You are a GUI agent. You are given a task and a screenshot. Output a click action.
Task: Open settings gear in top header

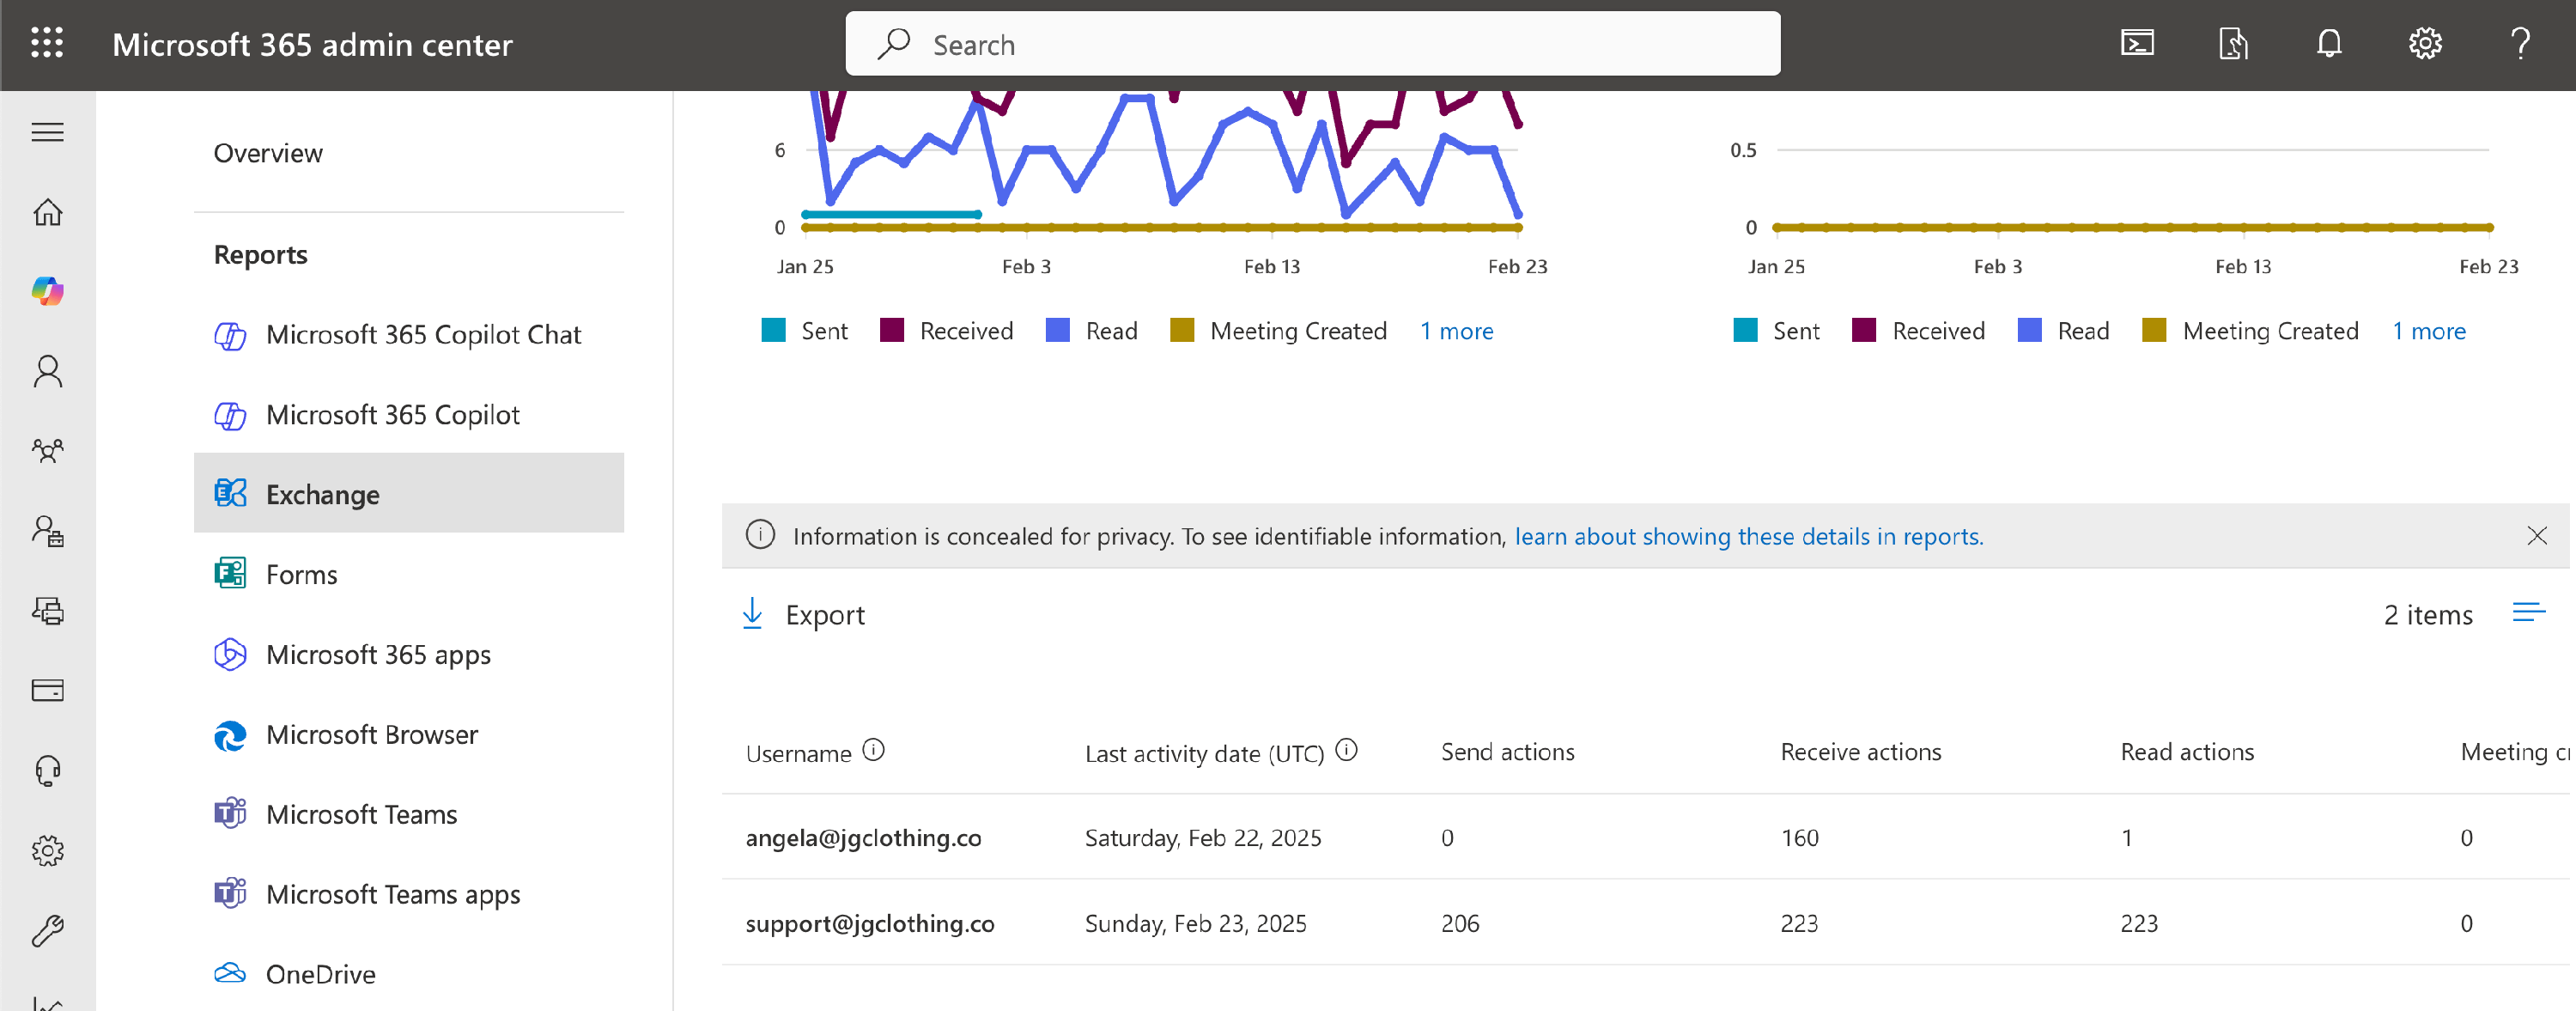(x=2425, y=43)
